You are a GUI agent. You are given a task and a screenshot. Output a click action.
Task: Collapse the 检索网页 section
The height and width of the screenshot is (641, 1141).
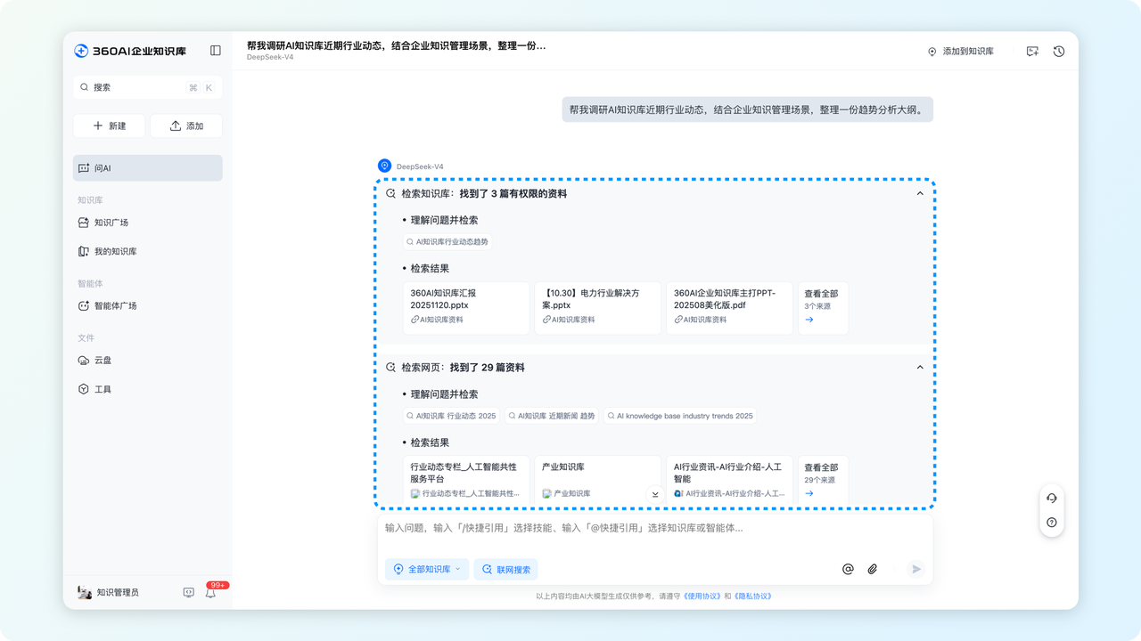tap(921, 367)
